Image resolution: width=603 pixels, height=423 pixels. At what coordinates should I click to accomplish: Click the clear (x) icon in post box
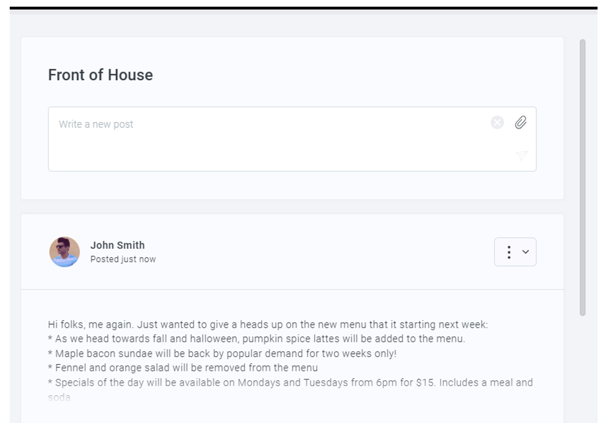(x=497, y=123)
